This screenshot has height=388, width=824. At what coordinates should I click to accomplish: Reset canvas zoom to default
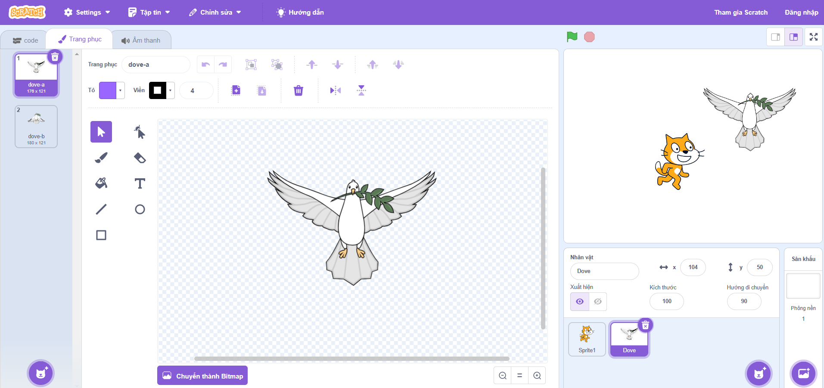click(x=520, y=376)
